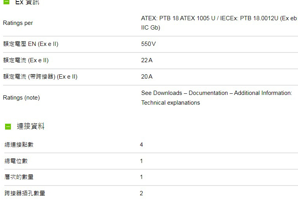The image size is (298, 205).
Task: Click the Technical explanations text
Action: (x=171, y=103)
